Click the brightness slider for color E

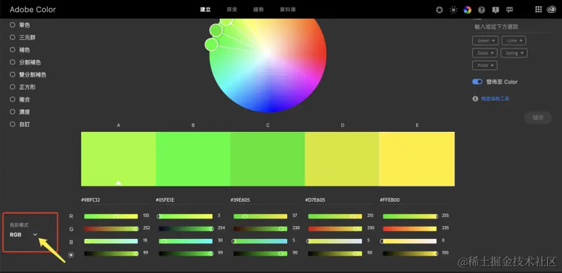click(x=409, y=253)
